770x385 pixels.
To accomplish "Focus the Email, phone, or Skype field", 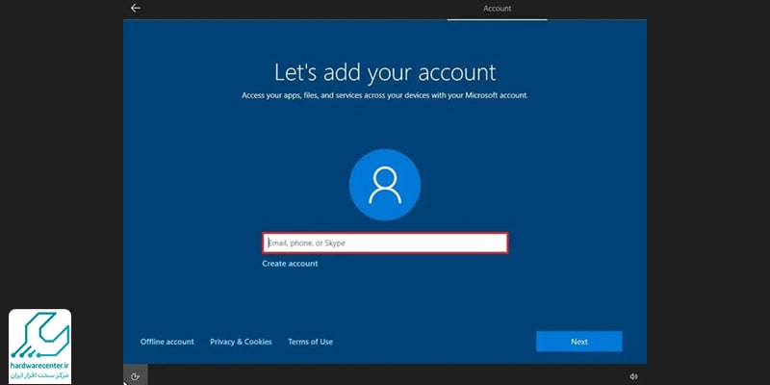I will (385, 243).
